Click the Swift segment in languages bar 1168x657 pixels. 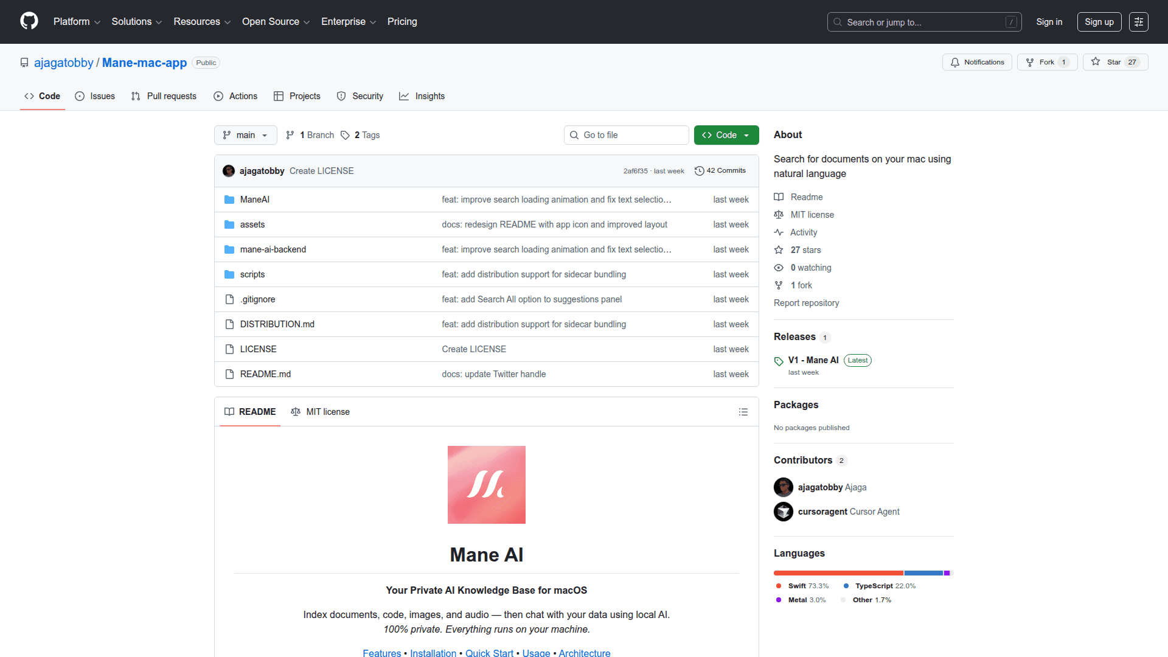[838, 573]
